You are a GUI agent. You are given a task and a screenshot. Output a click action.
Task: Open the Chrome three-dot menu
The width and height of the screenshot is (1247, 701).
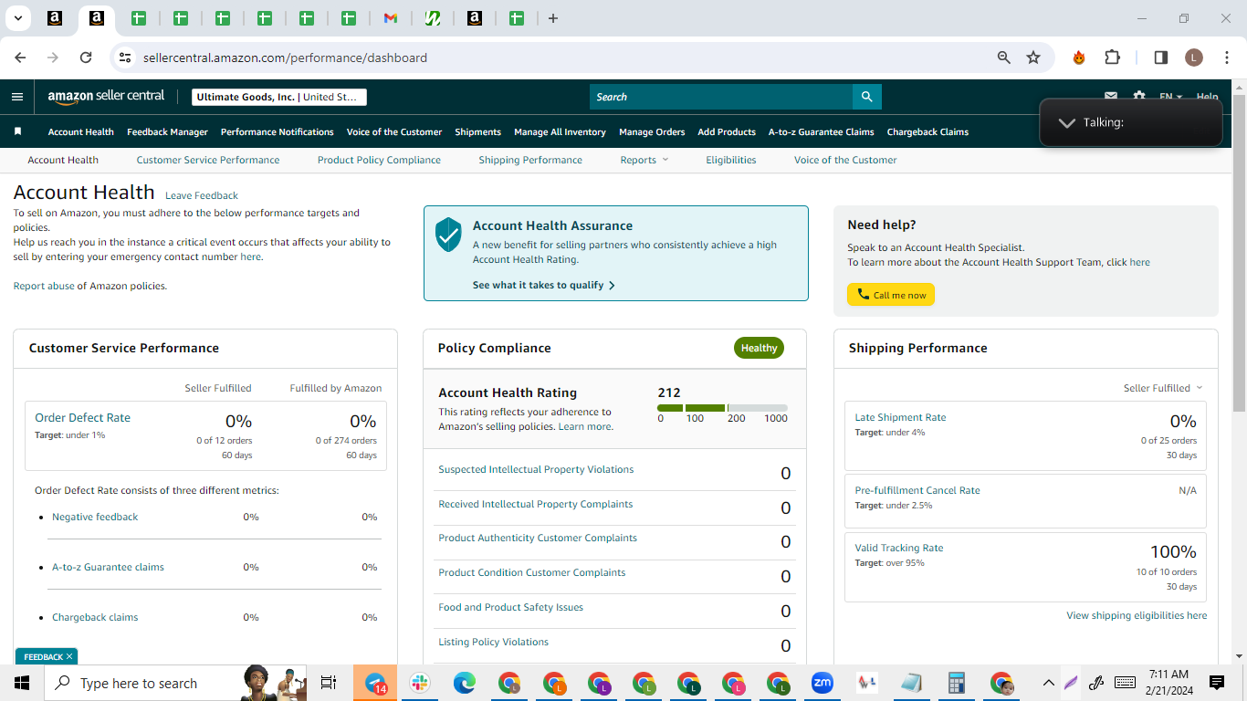coord(1226,58)
